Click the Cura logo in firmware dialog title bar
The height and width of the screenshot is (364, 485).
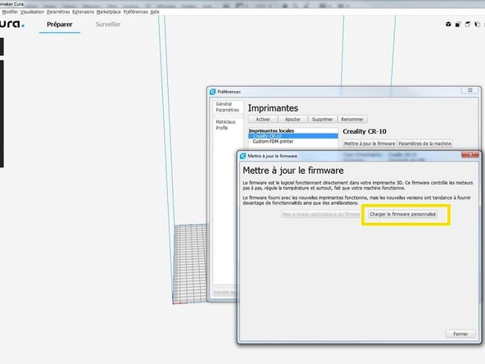[242, 156]
